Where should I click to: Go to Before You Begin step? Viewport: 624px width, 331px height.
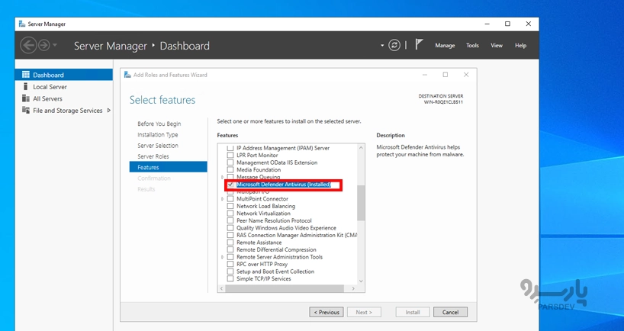coord(159,124)
